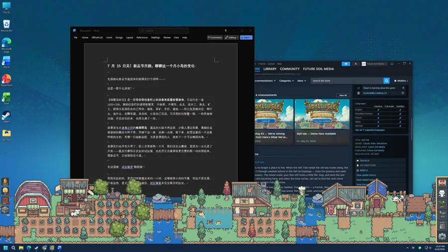
Task: Open the 'Demo Now Available' announcement thumbnail
Action: tap(322, 114)
